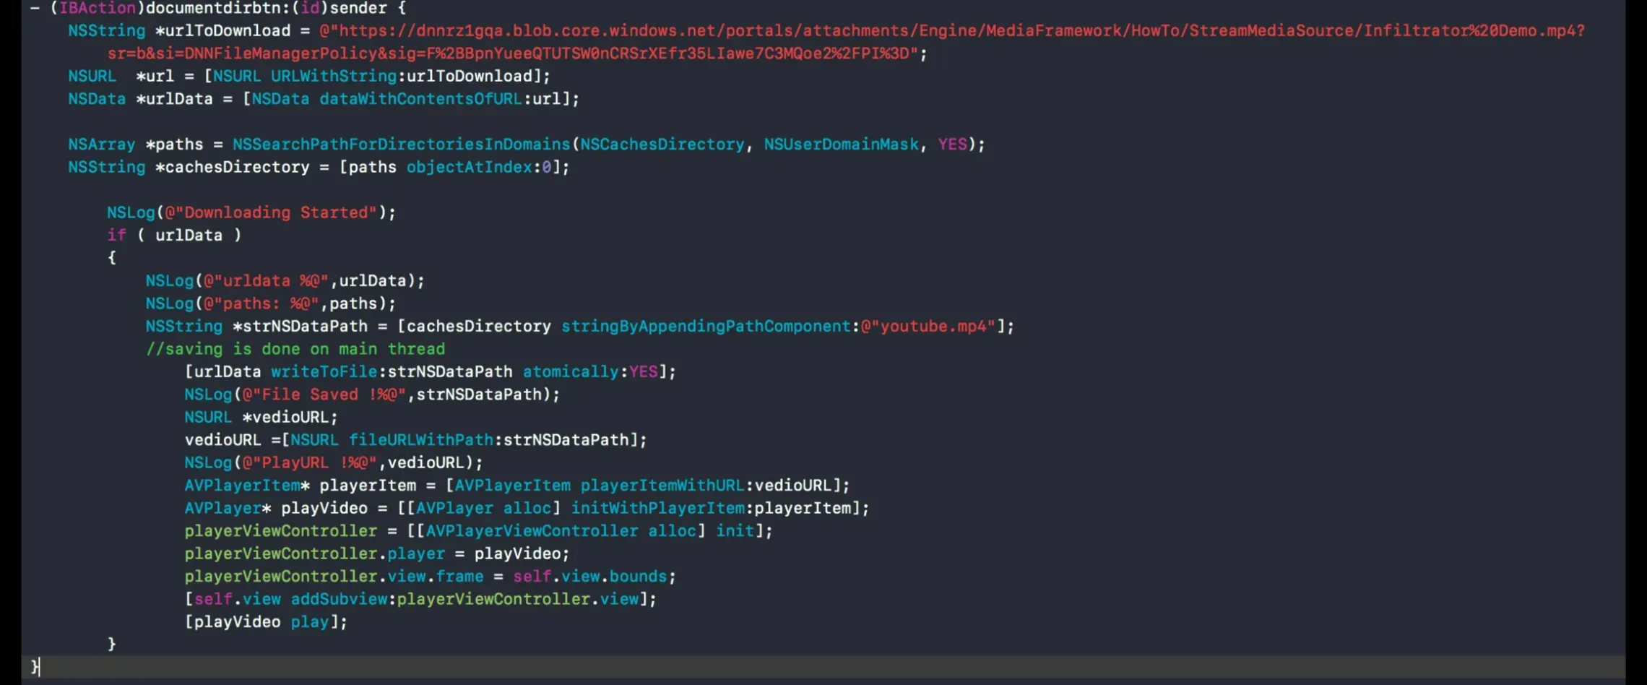Image resolution: width=1647 pixels, height=685 pixels.
Task: Click the NSCachesDirectory constant
Action: pos(662,145)
